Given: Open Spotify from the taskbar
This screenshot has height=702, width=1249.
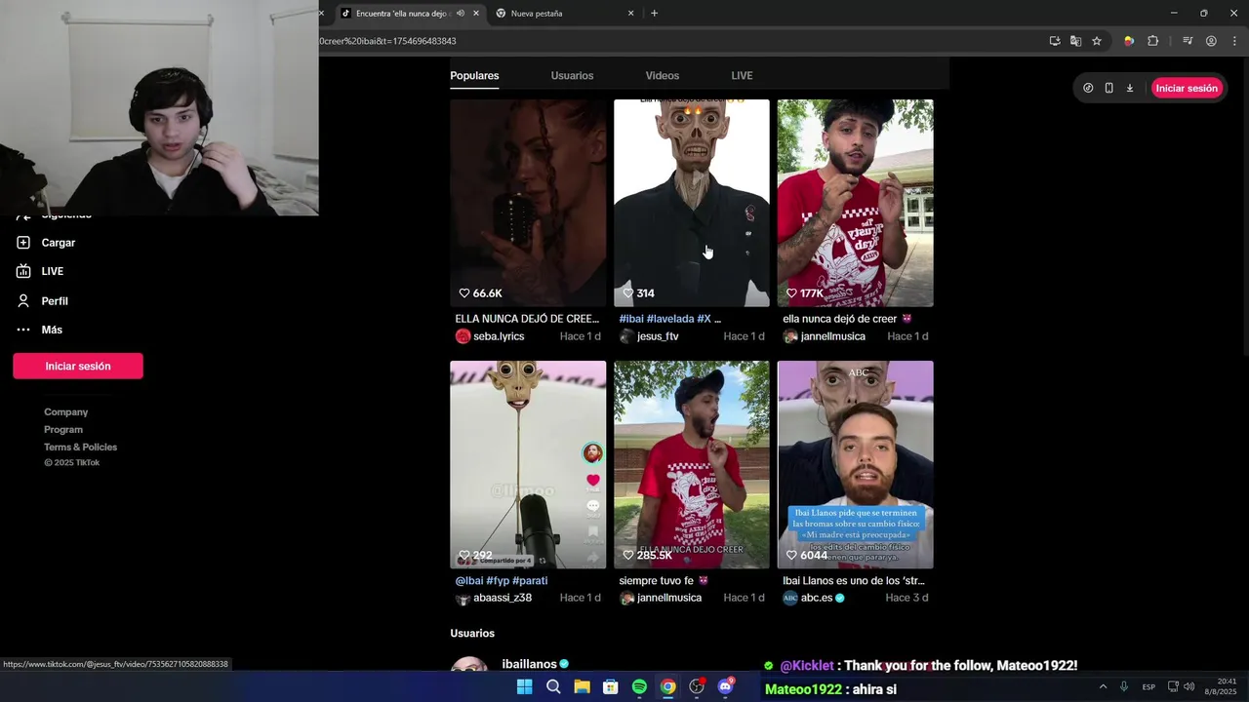Looking at the screenshot, I should point(639,687).
